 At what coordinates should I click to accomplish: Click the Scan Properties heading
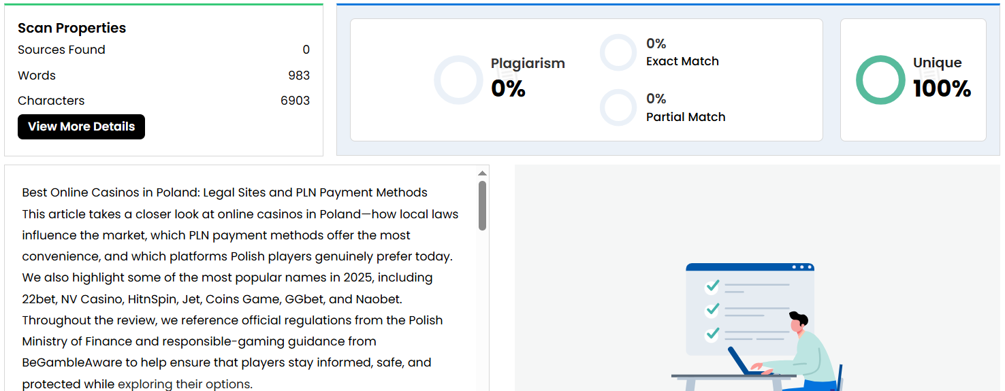pos(71,28)
